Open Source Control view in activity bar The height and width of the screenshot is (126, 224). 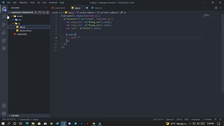tap(4, 24)
